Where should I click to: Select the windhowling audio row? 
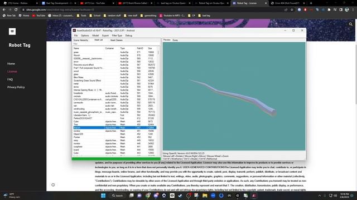pyautogui.click(x=115, y=109)
